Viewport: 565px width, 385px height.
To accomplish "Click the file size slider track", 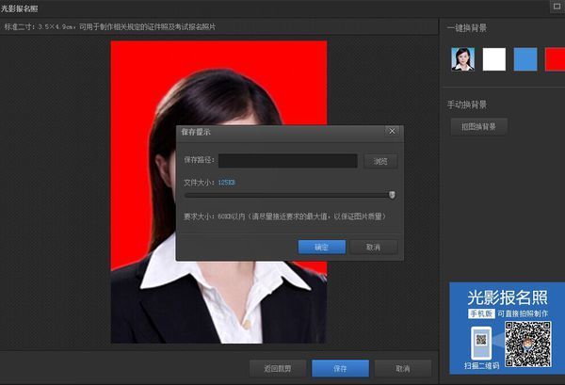I will click(282, 195).
